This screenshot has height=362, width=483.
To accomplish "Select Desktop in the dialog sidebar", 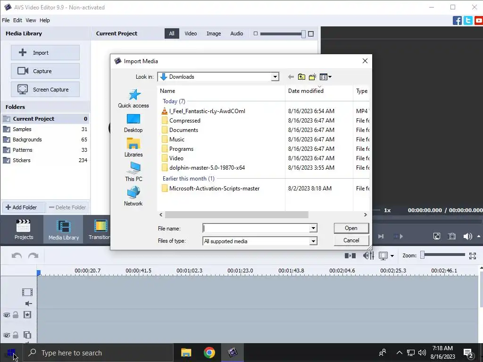I will [133, 123].
